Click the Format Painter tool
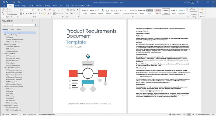This screenshot has height=116, width=216. click(x=12, y=14)
